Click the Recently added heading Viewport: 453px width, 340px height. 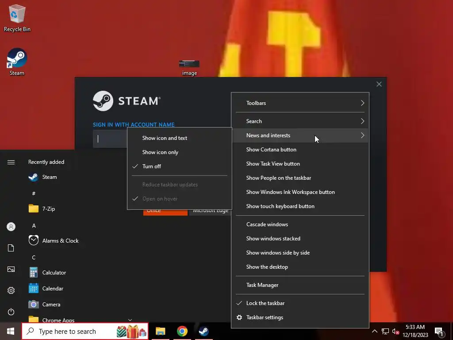[46, 162]
